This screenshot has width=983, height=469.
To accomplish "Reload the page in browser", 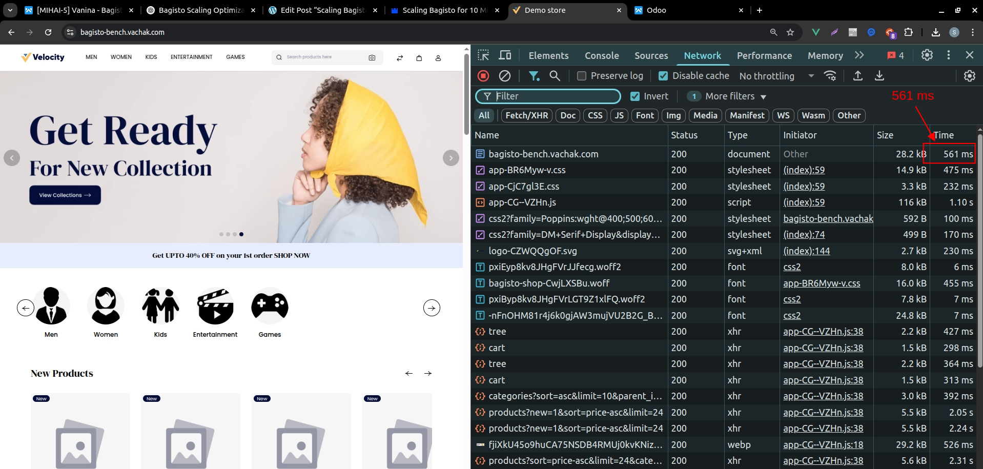I will coord(48,32).
